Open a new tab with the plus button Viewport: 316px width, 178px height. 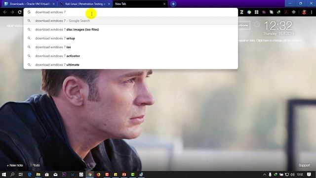coord(173,4)
